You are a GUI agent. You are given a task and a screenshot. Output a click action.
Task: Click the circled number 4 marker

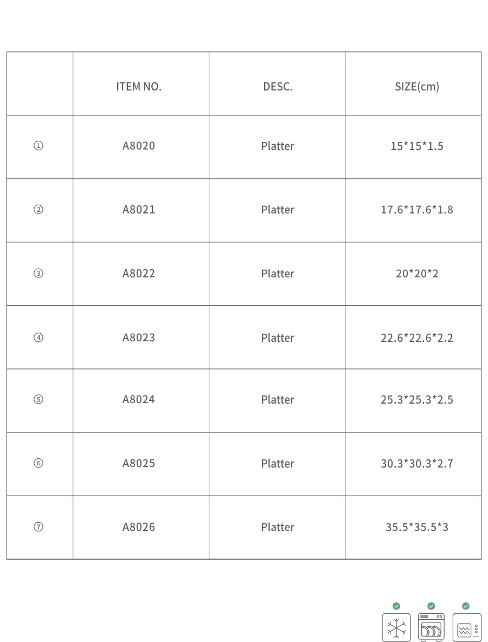(x=38, y=338)
